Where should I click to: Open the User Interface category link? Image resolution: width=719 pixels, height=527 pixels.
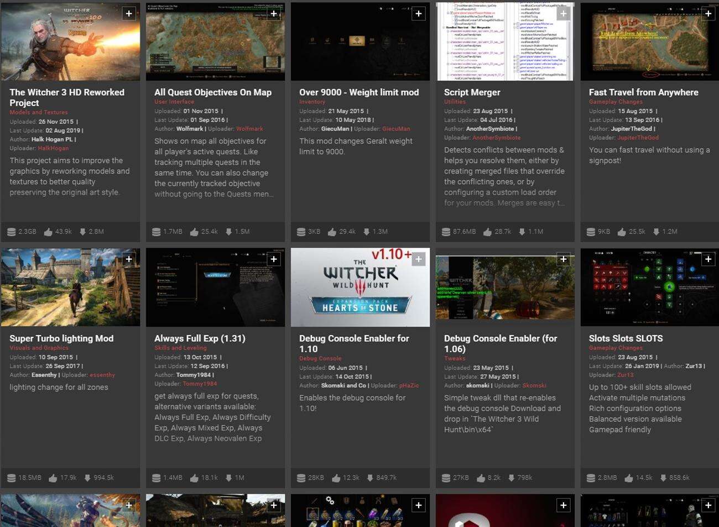pyautogui.click(x=174, y=102)
